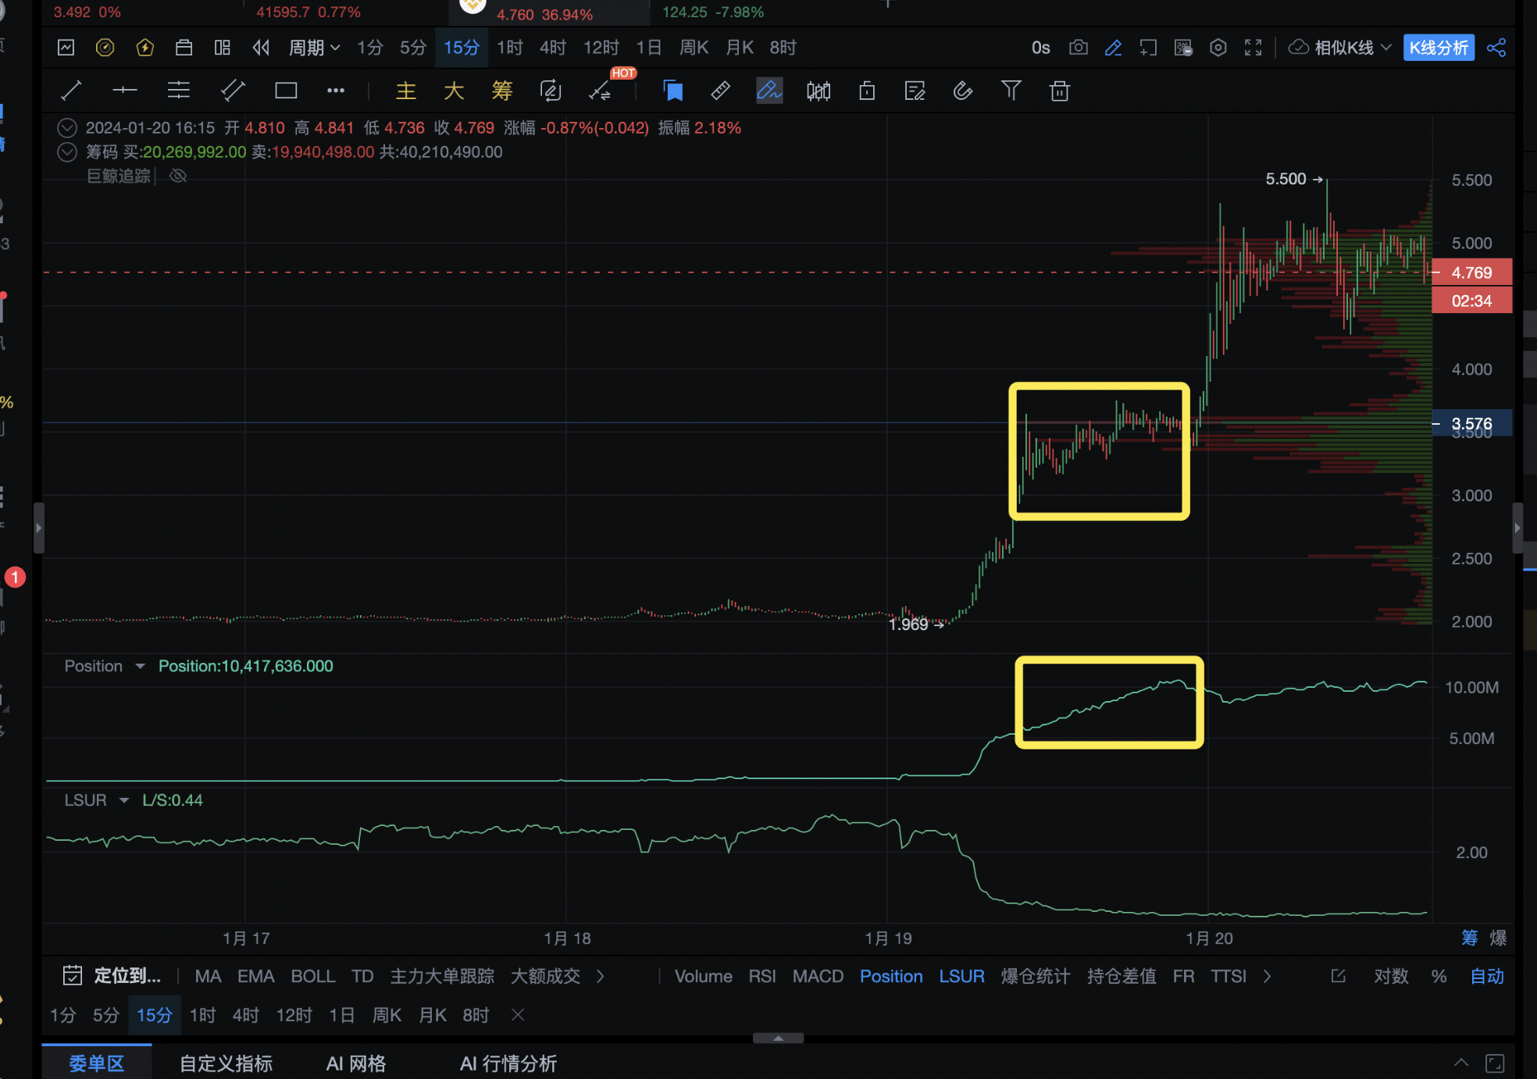Select the trend line drawing tool
Screen dimensions: 1537x1079
coord(71,91)
